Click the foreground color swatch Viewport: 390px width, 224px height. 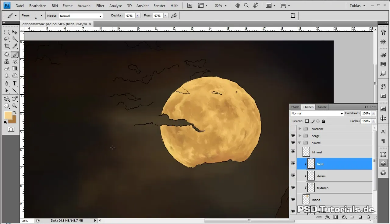click(x=8, y=115)
